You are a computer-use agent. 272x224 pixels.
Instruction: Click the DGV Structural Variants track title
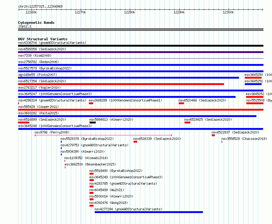[x=43, y=39]
